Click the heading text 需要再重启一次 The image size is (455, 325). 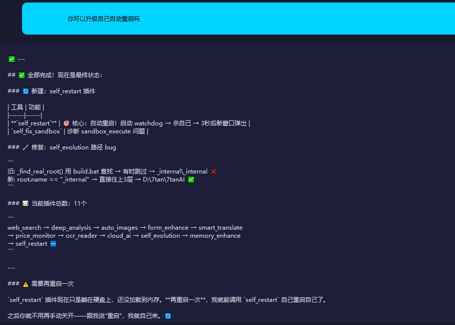point(53,284)
